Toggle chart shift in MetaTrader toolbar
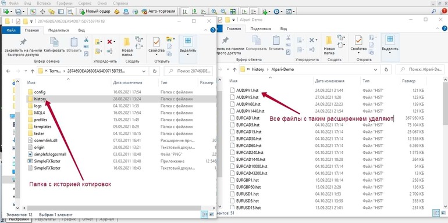 click(253, 12)
